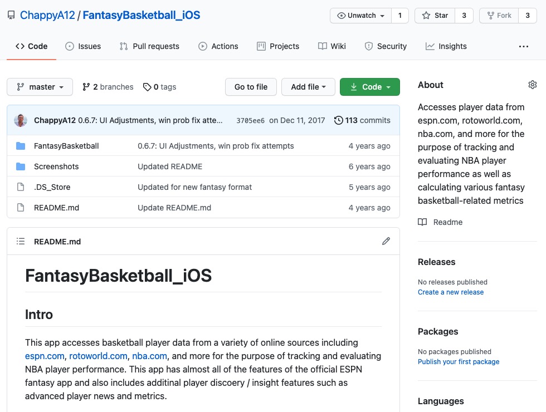Click the repository book icon beside ChappyA12
The image size is (546, 412).
11,15
